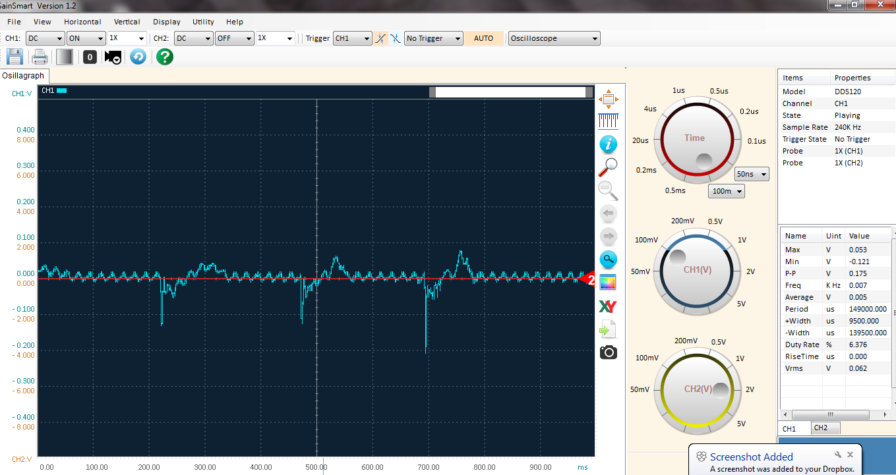Image resolution: width=896 pixels, height=475 pixels.
Task: Switch to XY mode icon
Action: 608,306
